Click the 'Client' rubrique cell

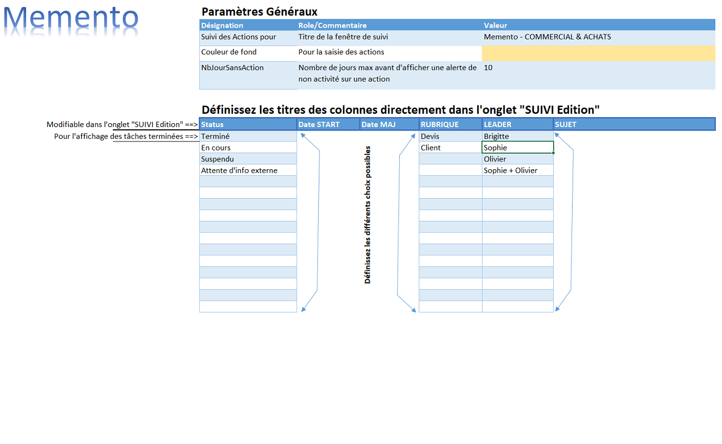point(450,148)
